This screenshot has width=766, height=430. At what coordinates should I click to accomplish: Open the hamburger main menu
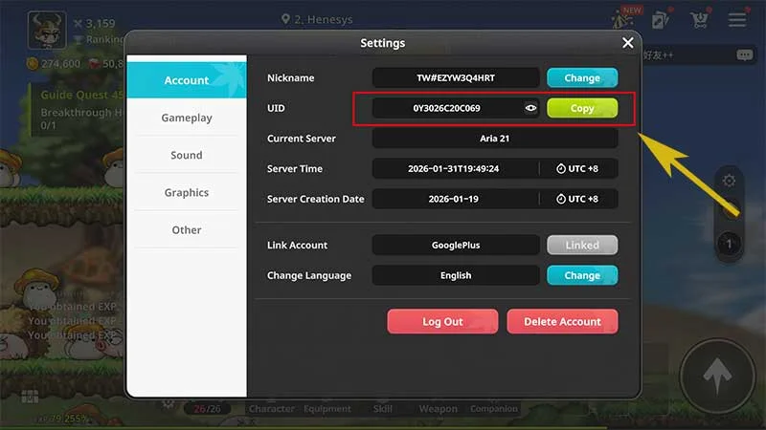(736, 20)
